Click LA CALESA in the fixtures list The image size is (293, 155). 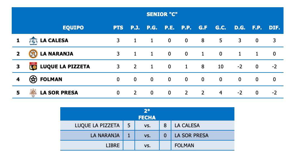pyautogui.click(x=187, y=125)
